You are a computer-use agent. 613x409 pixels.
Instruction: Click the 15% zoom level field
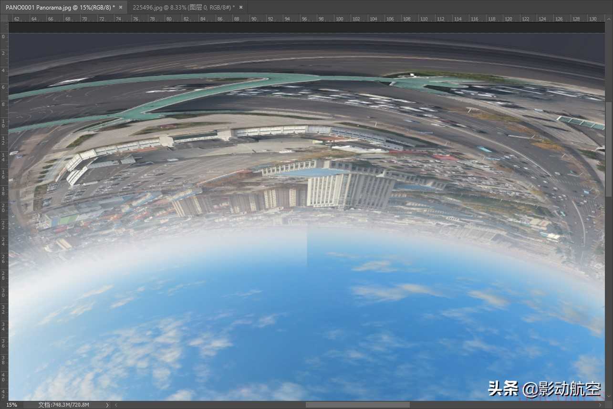(12, 405)
